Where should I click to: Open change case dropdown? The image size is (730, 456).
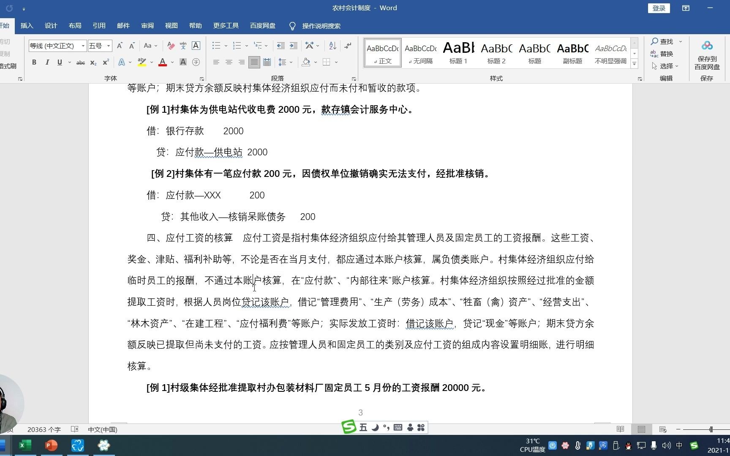tap(150, 46)
